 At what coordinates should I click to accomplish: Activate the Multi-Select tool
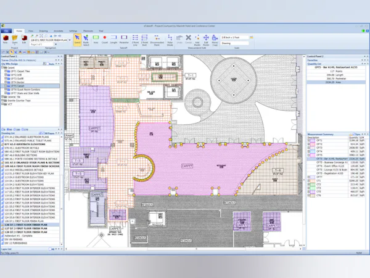click(86, 40)
